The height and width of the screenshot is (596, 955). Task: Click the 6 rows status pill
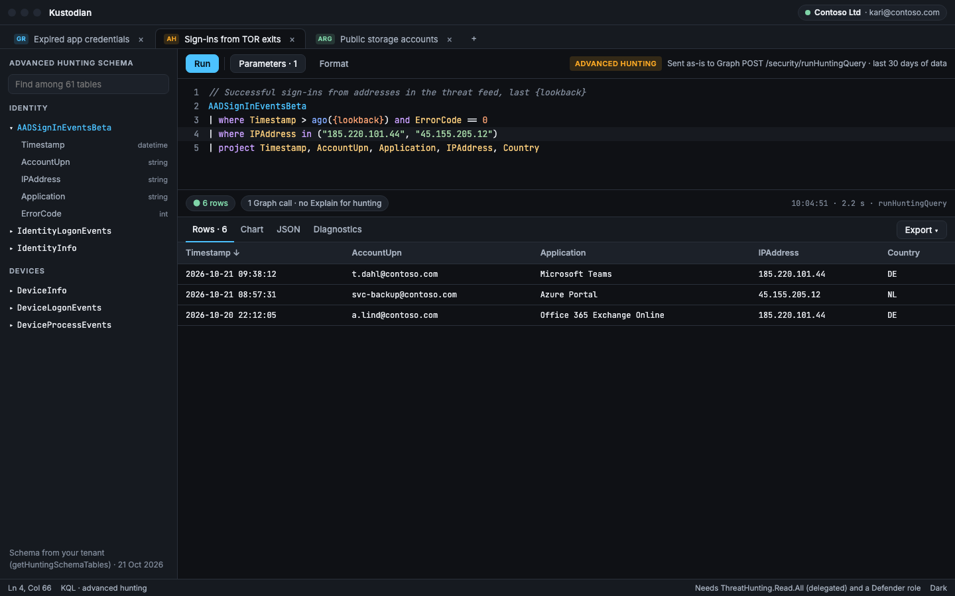pyautogui.click(x=211, y=203)
